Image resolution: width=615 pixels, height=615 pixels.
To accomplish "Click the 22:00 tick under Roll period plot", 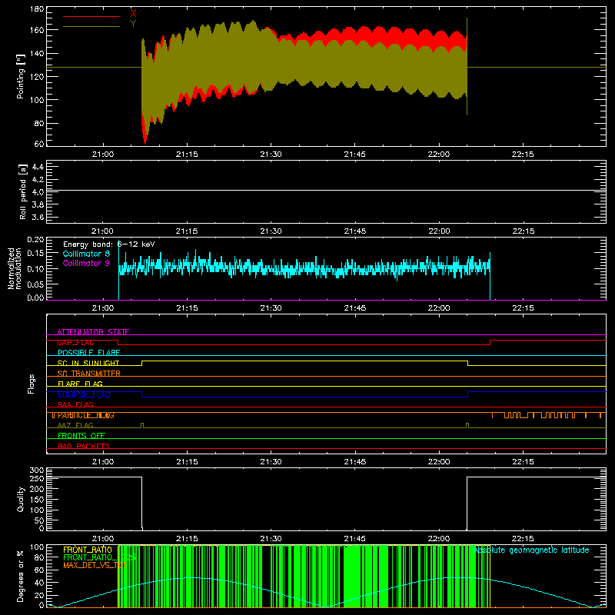I will [x=439, y=231].
